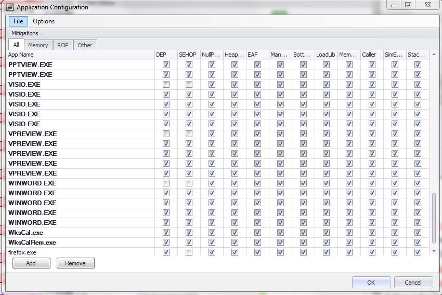Toggle EAF checkbox for WksCalRem.exe
442x295 pixels.
pos(257,243)
